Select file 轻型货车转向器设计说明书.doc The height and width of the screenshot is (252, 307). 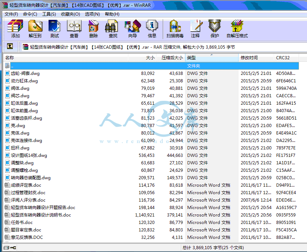[x=41, y=215]
